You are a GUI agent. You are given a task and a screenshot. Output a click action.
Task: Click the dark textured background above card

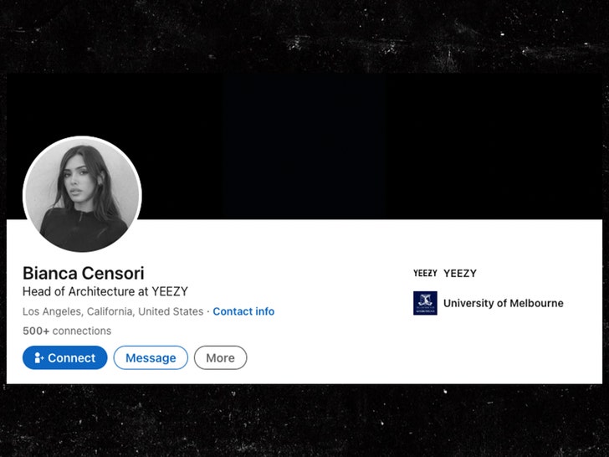click(304, 37)
